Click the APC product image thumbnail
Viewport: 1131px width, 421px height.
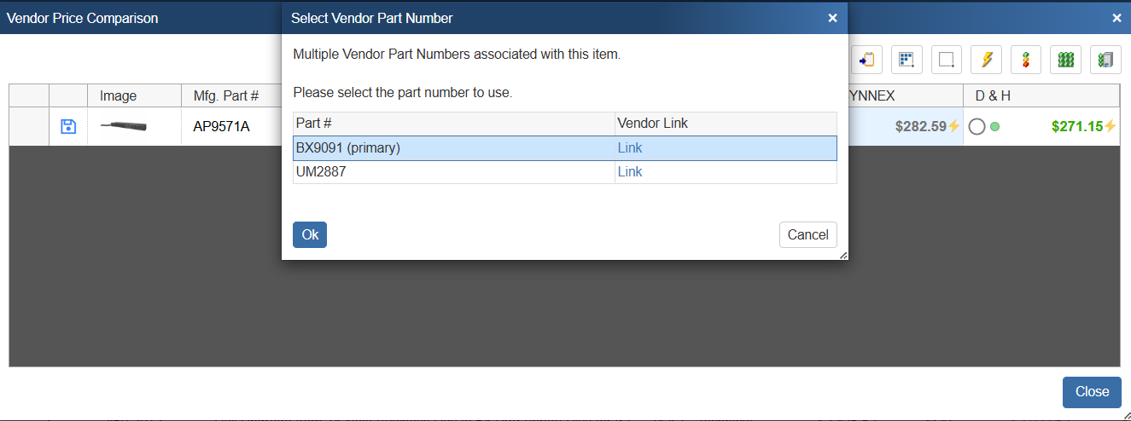[x=124, y=127]
